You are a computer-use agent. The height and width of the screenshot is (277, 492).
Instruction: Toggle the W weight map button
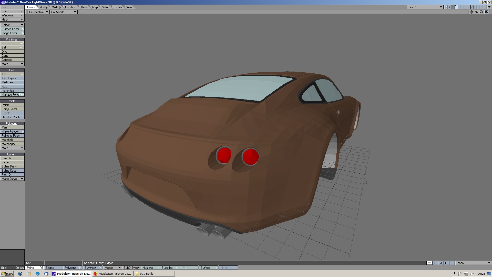(x=429, y=263)
